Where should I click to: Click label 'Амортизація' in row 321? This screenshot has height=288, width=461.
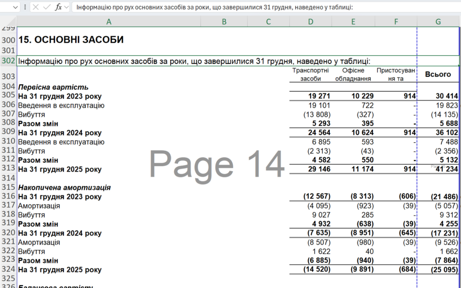(x=39, y=243)
